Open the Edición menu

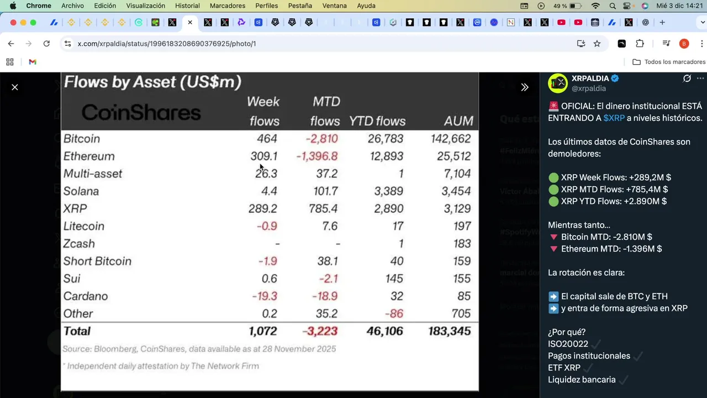(105, 6)
